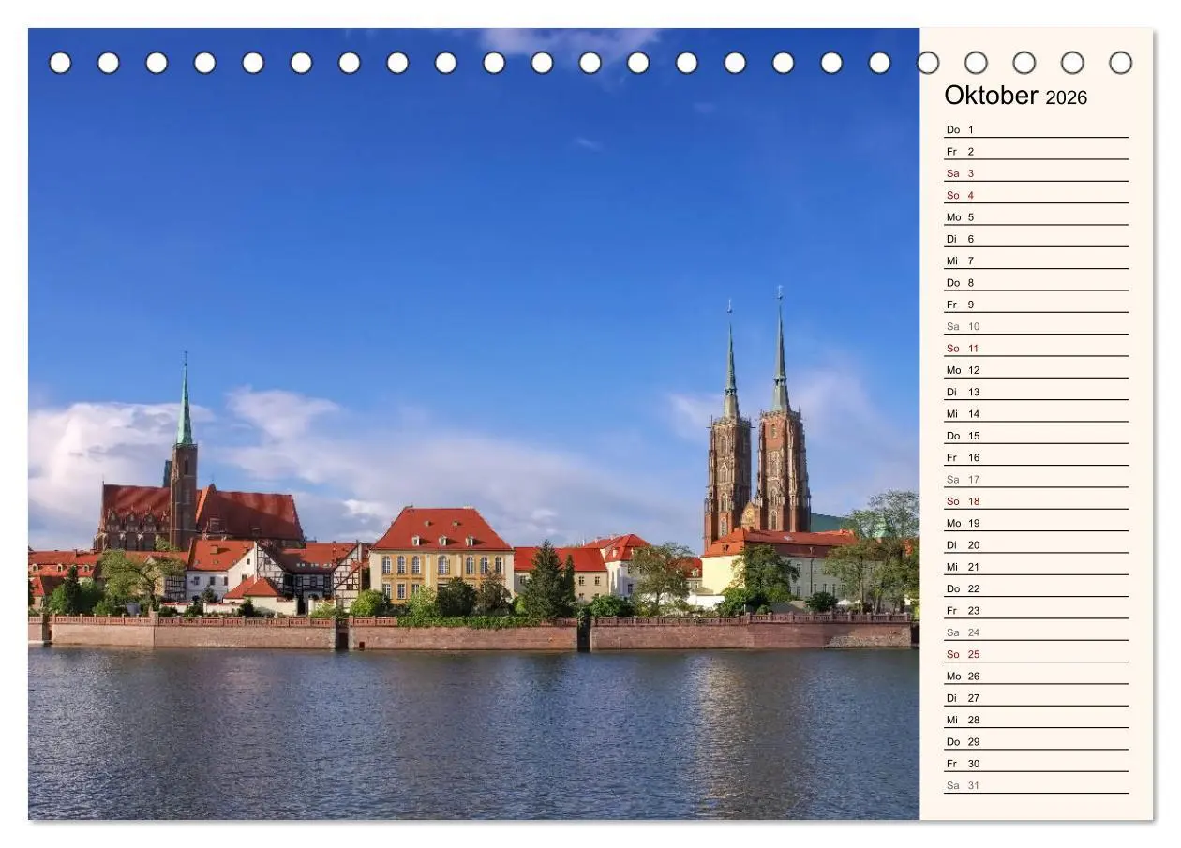Select the date row 'Mi 7'
The height and width of the screenshot is (848, 1181).
point(1036,260)
